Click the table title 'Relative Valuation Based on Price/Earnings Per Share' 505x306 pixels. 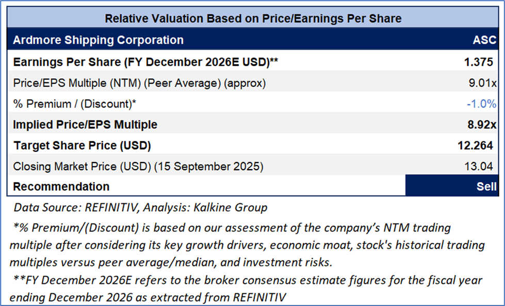coord(253,19)
